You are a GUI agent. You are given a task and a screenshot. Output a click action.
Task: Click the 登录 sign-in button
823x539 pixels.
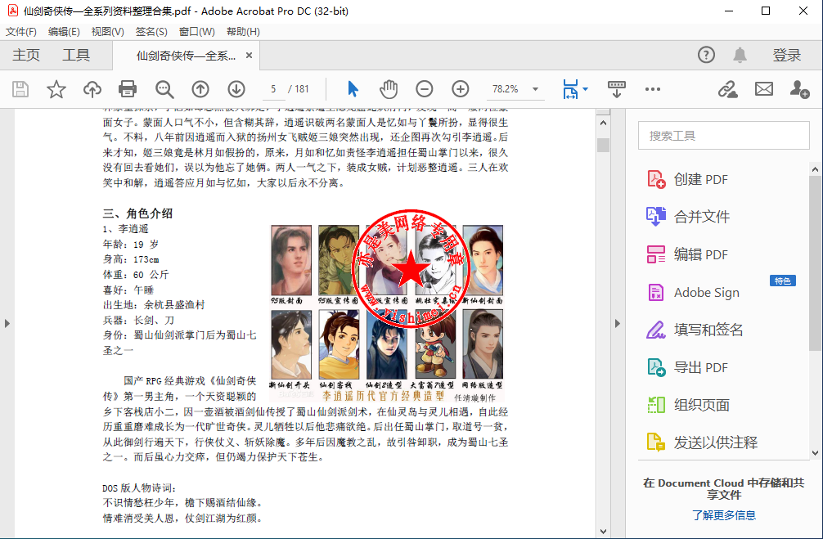coord(787,55)
